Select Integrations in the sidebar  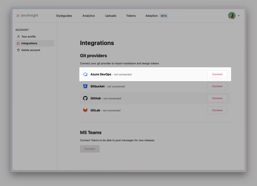coord(35,43)
